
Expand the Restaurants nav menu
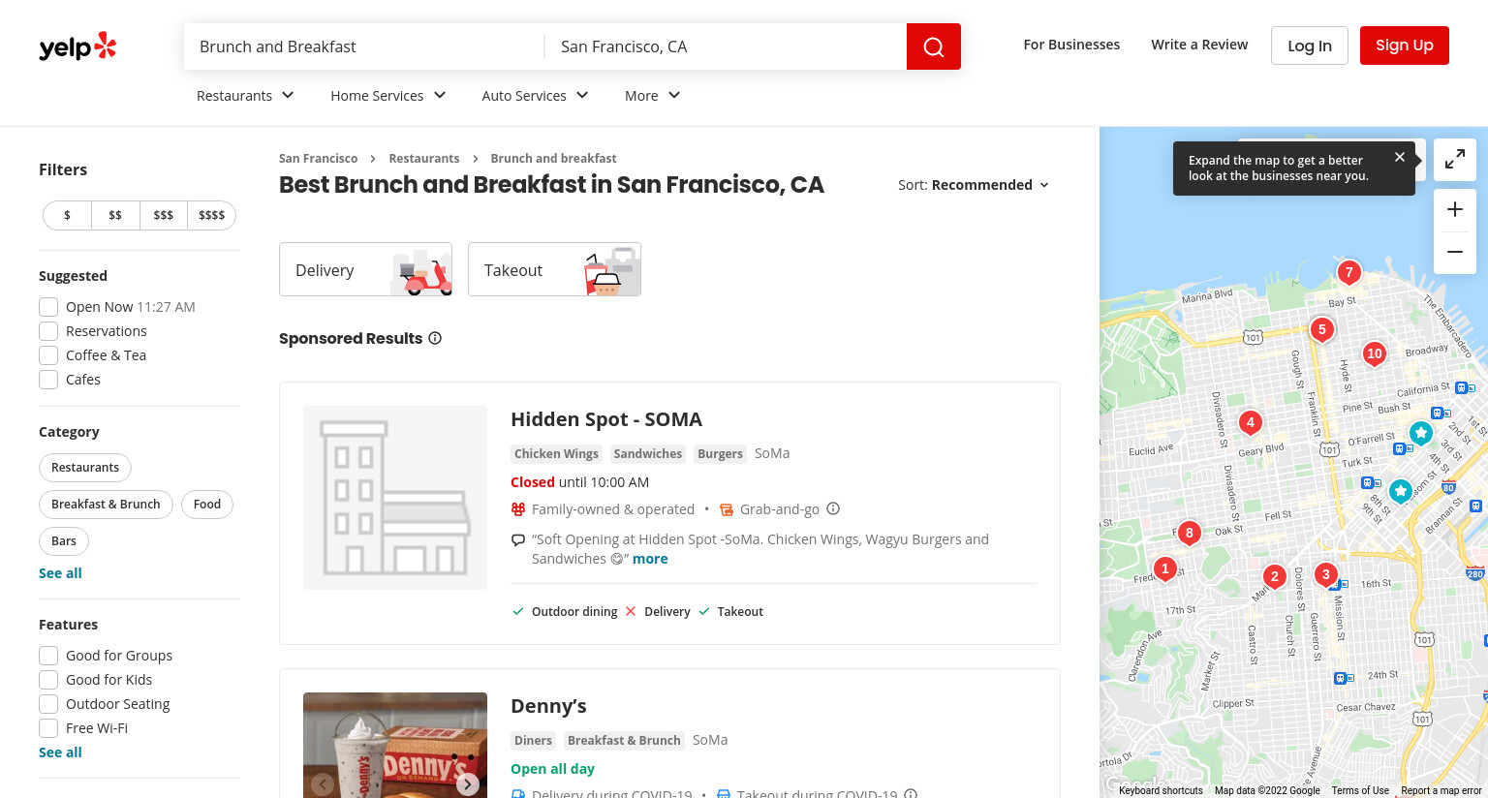tap(245, 95)
